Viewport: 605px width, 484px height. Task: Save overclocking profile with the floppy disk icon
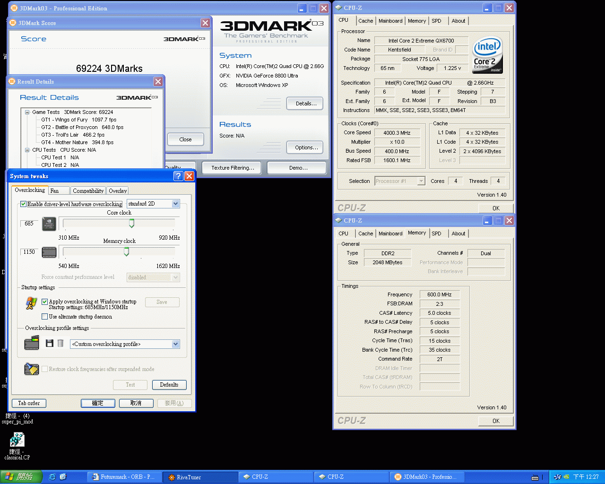coord(50,343)
